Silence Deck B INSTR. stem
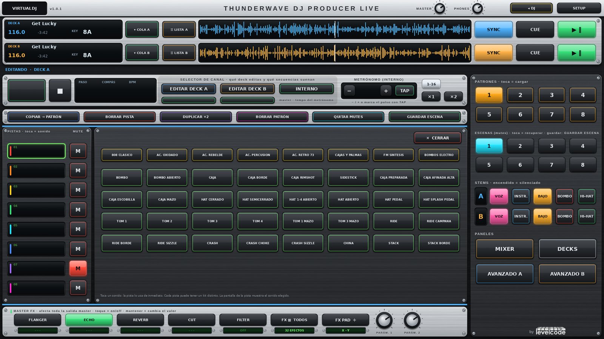This screenshot has width=604, height=339. (x=521, y=216)
